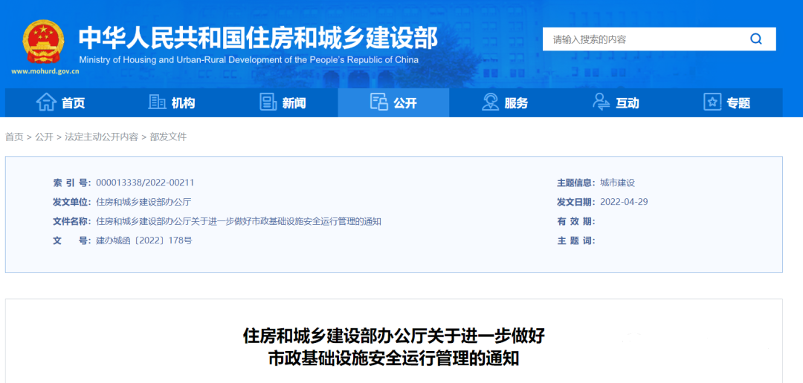Click the www.mohurd.gov.cn site address

(45, 71)
